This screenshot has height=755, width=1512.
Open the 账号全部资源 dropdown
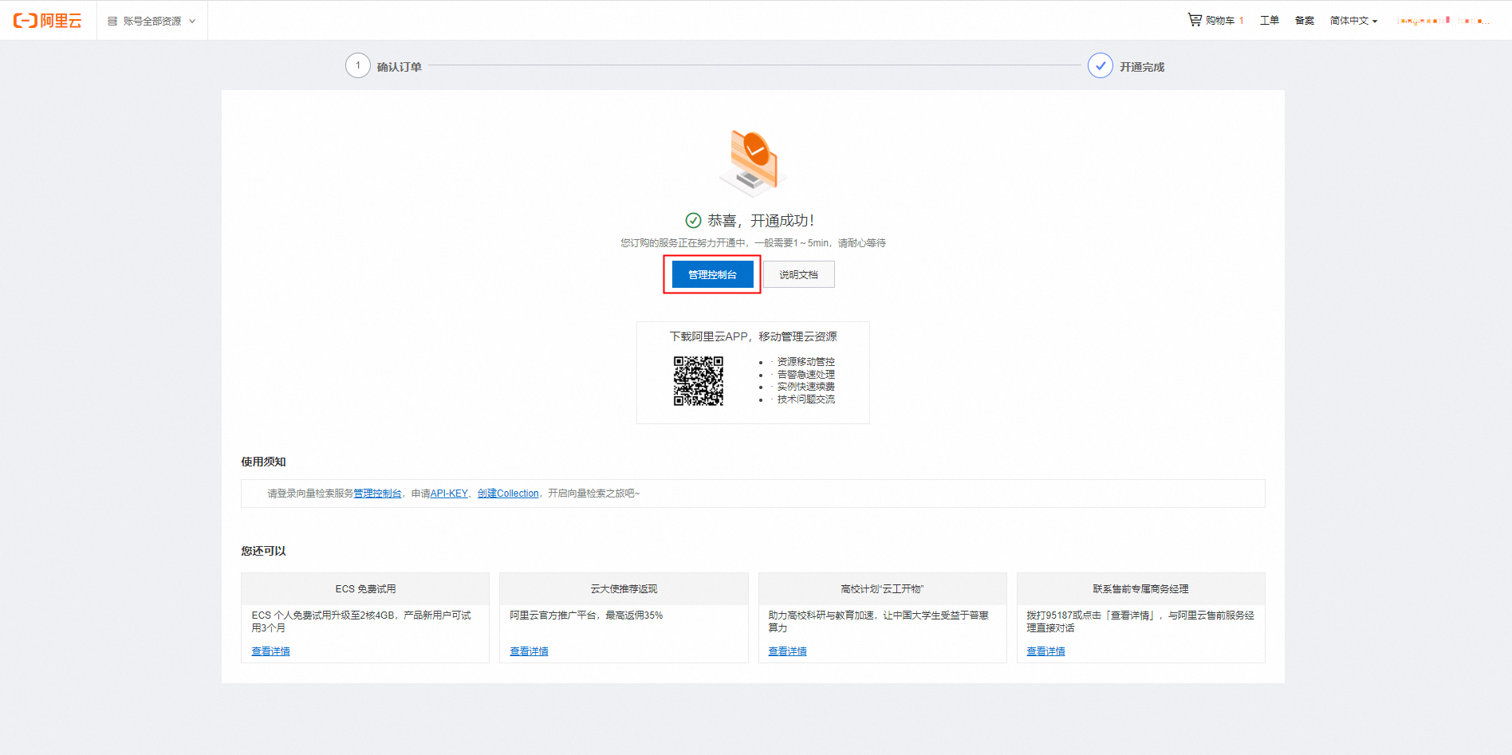click(152, 21)
